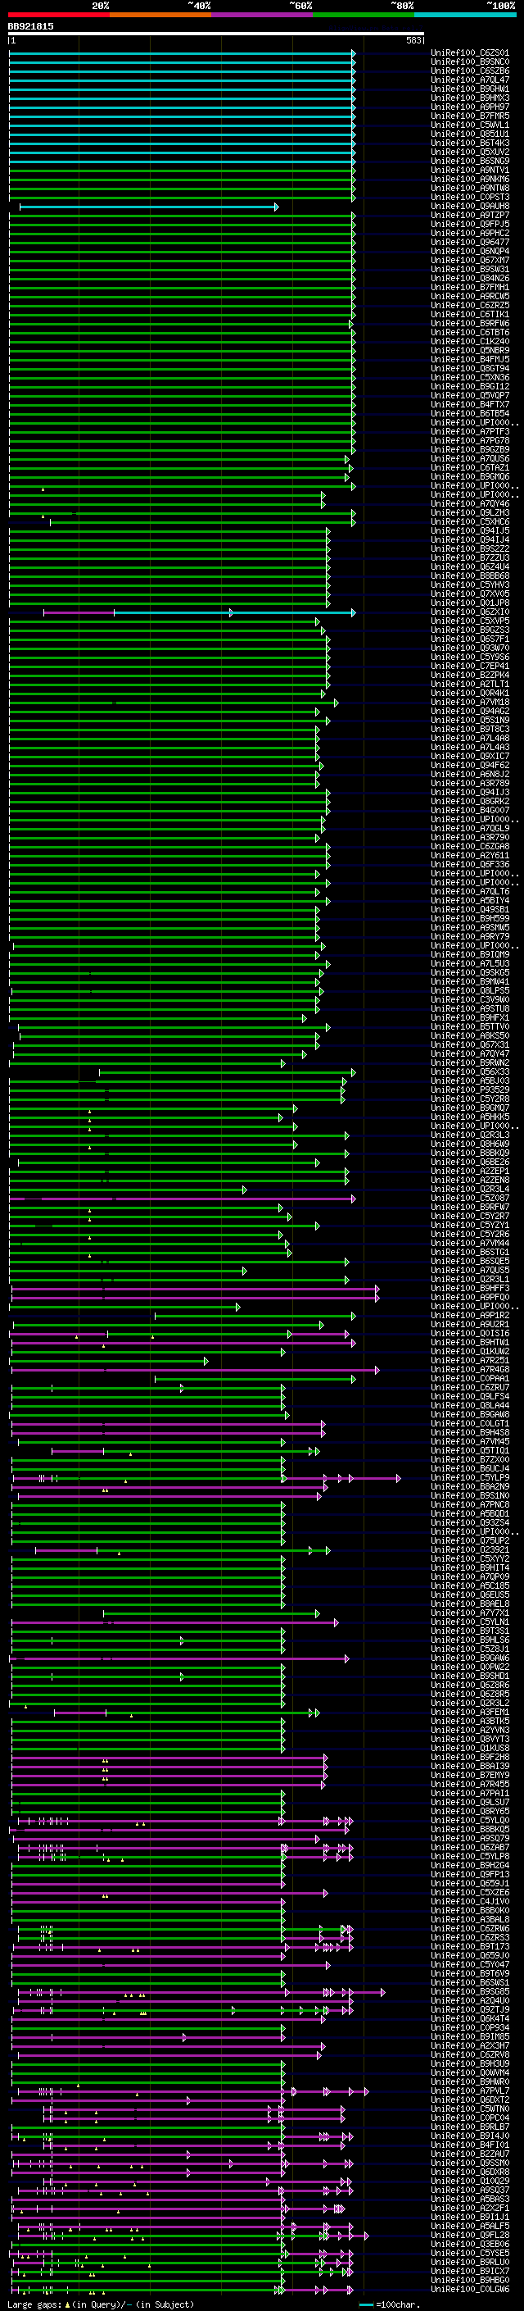Click the short cyan alignment bar for Q9AUH8

coord(149,207)
